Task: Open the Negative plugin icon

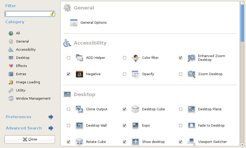Action: pos(79,74)
